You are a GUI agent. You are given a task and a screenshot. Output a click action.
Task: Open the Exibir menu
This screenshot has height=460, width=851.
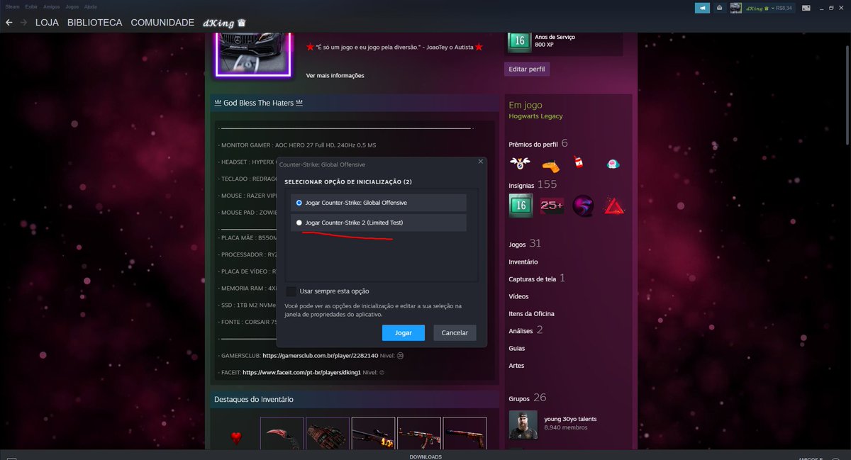tap(31, 6)
